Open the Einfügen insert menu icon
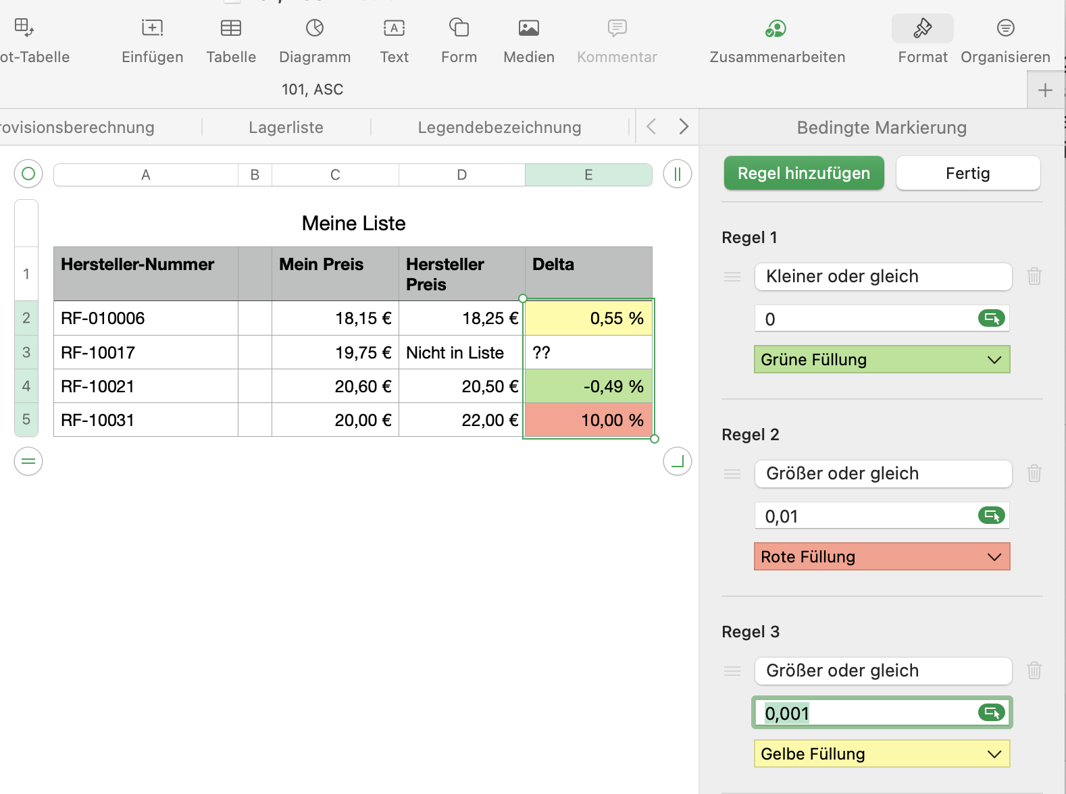 coord(152,28)
